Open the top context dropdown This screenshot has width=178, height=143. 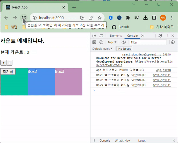[x=112, y=42]
